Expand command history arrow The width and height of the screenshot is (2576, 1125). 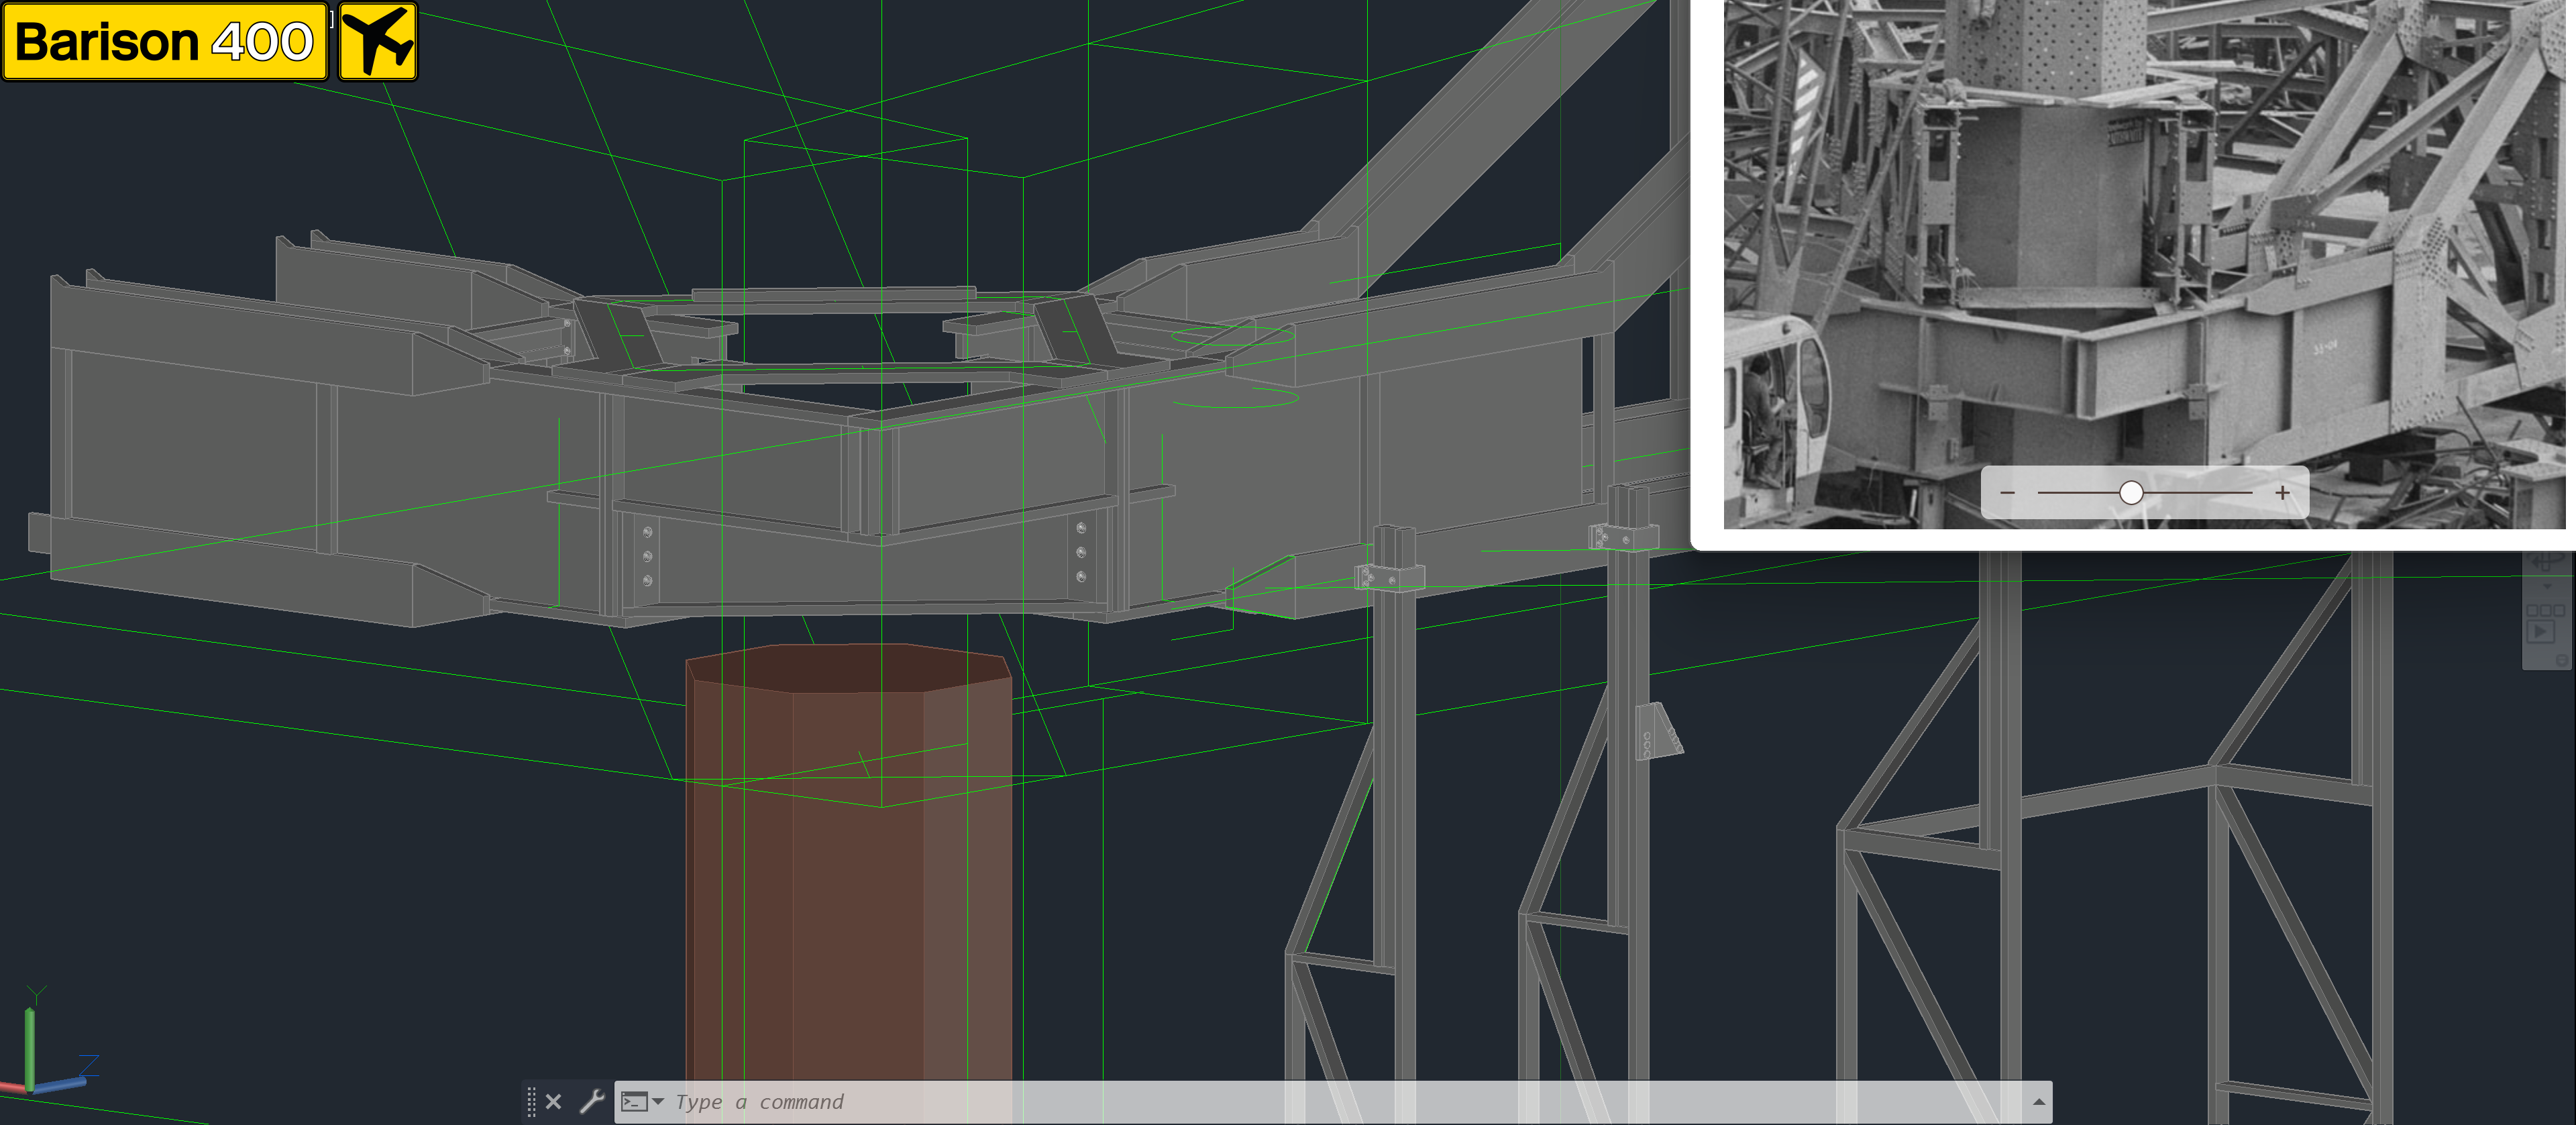click(2038, 1102)
